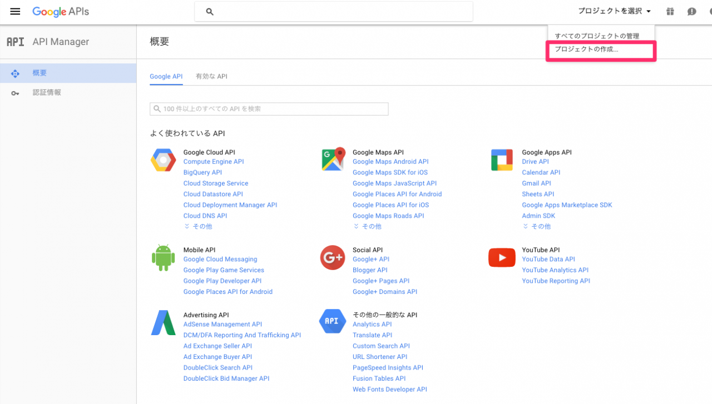Open Sheets API link
Viewport: 712px width, 404px height.
pyautogui.click(x=538, y=194)
